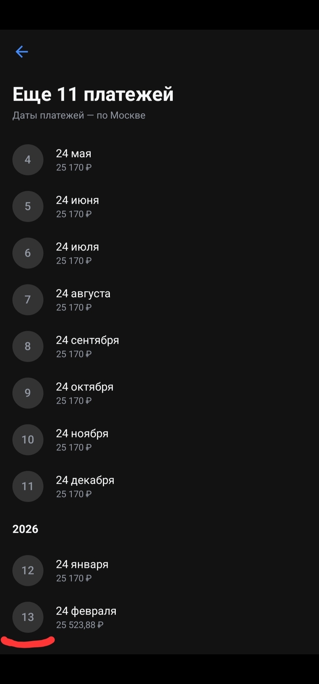Open final payment of 25 523,88 ₽
The image size is (319, 684).
point(86,617)
